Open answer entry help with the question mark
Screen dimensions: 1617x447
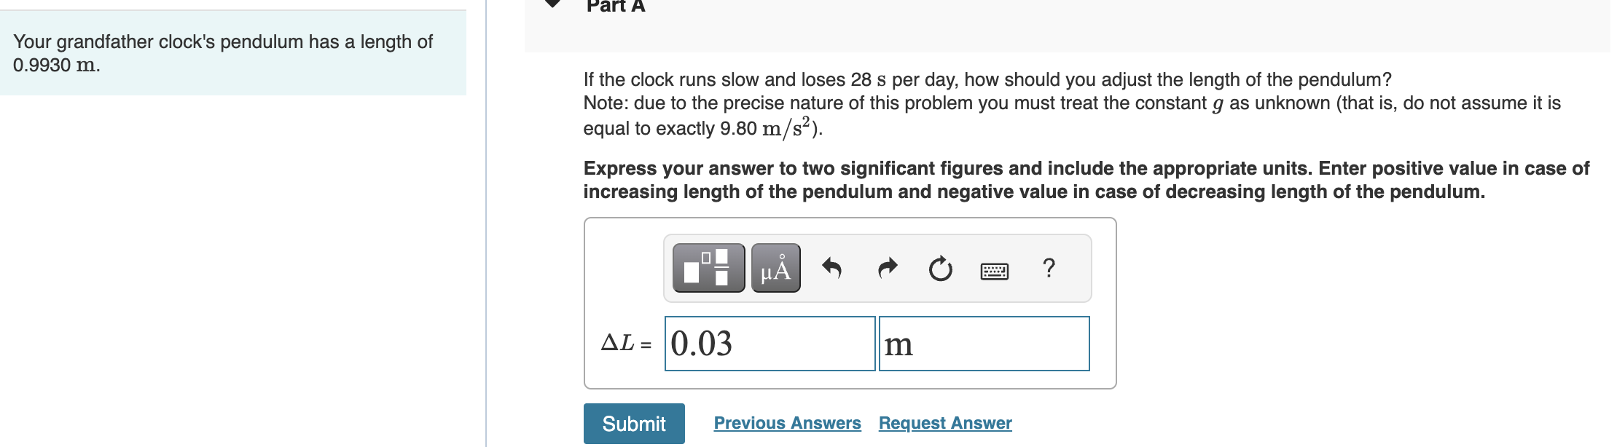[1049, 268]
